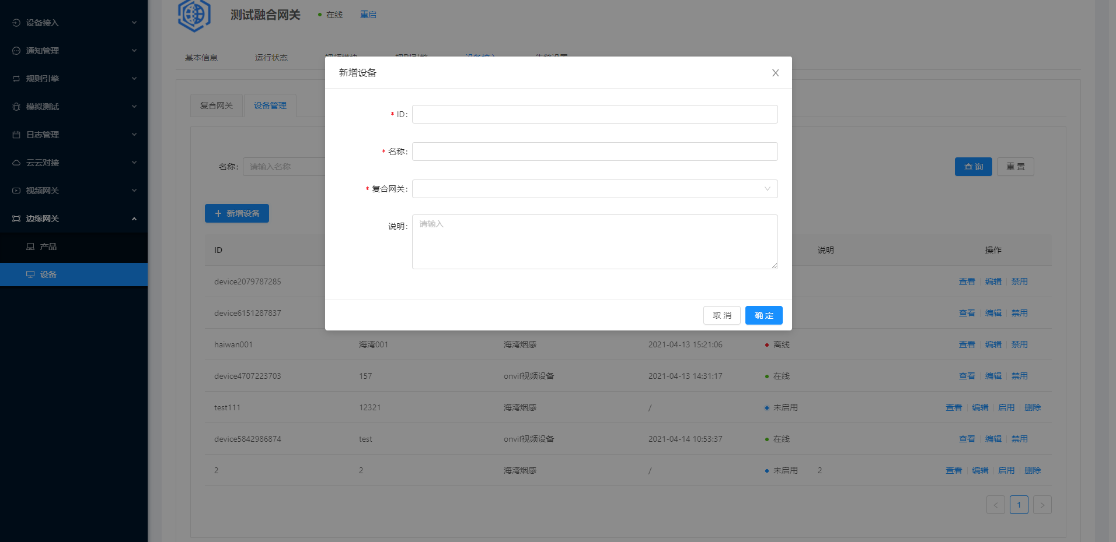Close the 新增设备 dialog with X
1116x542 pixels.
(x=775, y=73)
